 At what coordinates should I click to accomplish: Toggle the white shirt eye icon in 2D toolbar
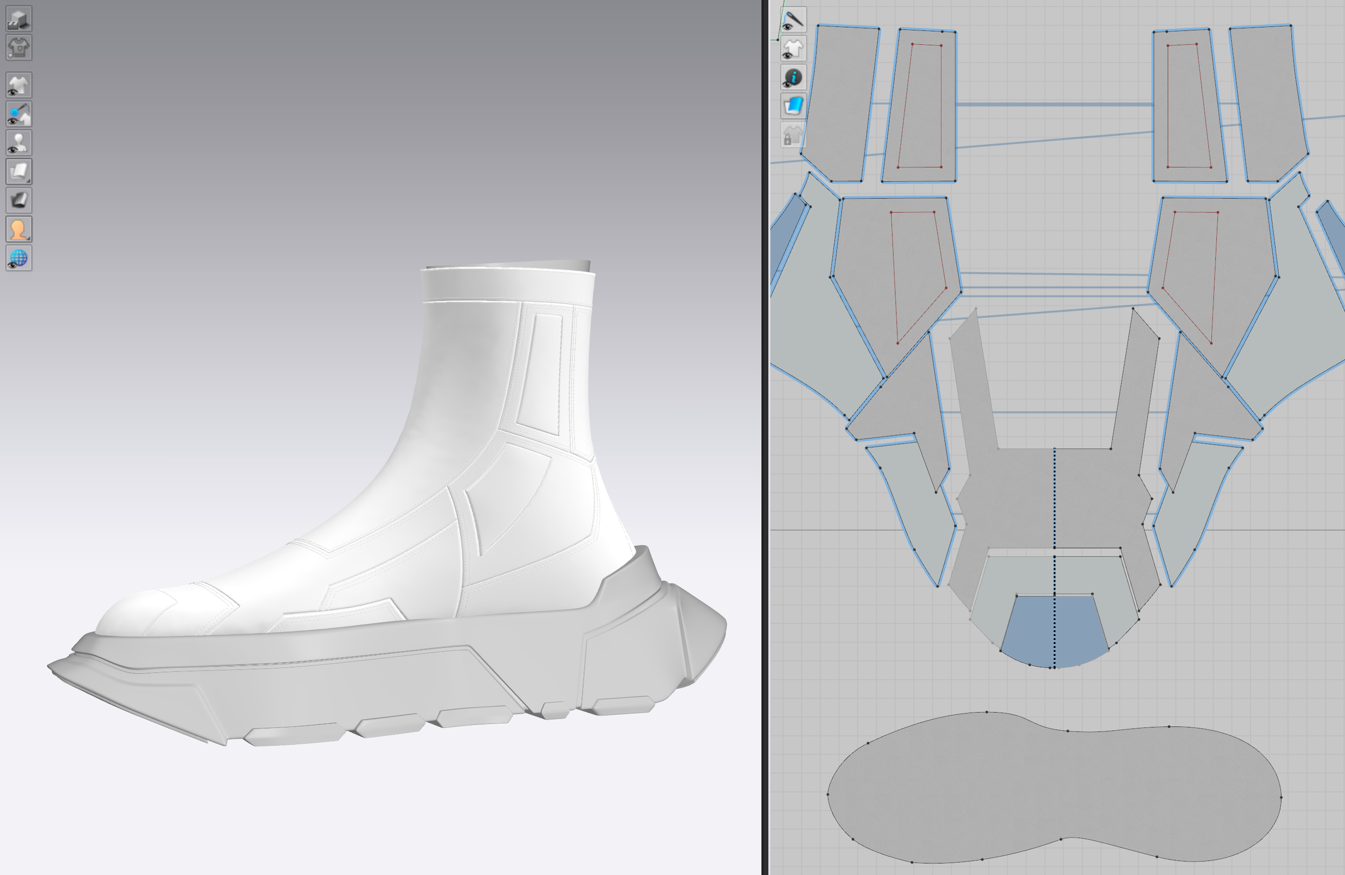794,49
